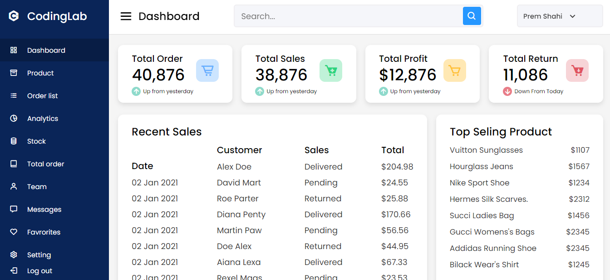Focus the Search input field
610x280 pixels.
[x=348, y=16]
